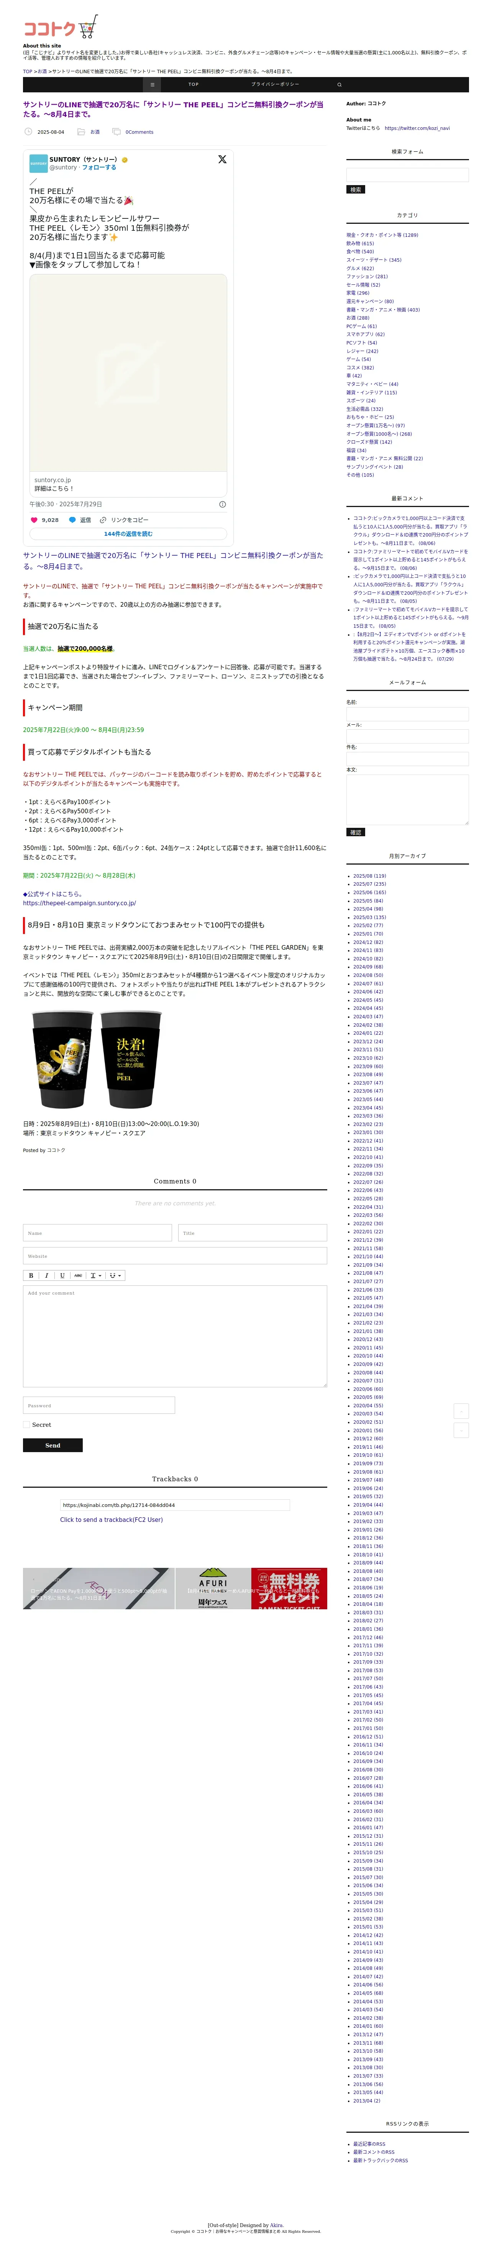This screenshot has width=492, height=2242.
Task: Click the Akira designer footer link
Action: click(x=276, y=2225)
